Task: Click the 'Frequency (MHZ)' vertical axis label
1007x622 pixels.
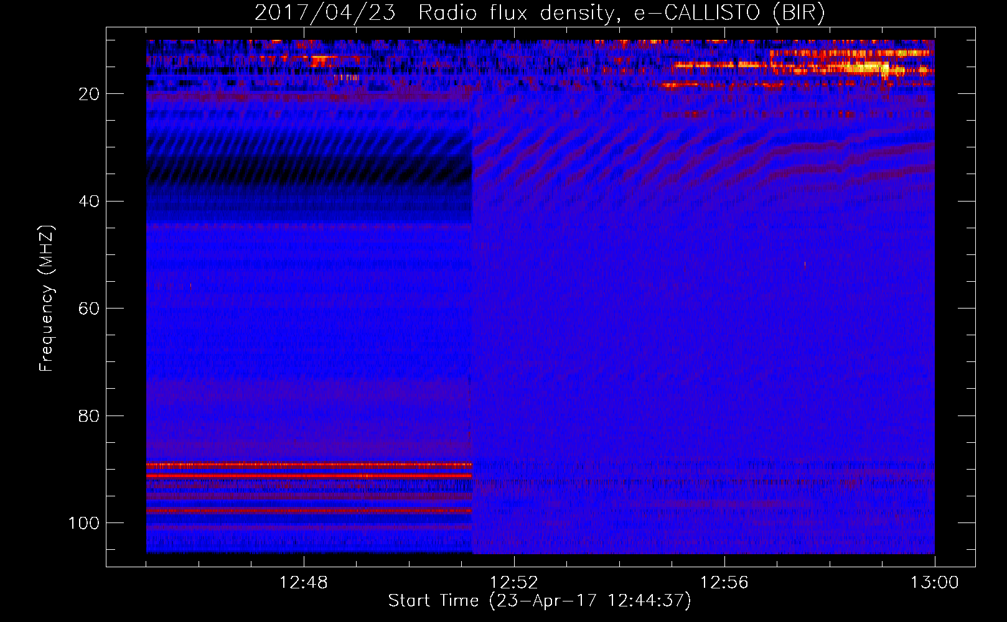Action: (47, 299)
